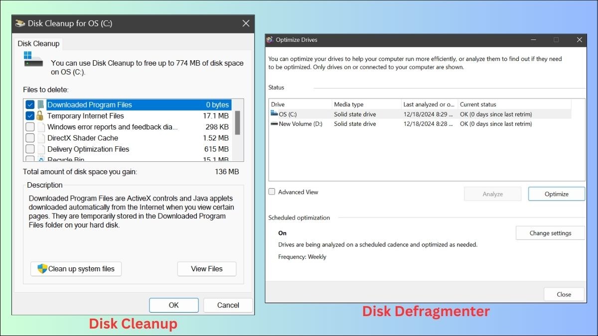Click the 12/18/2024 8:28 last analyzed cell

[x=428, y=124]
